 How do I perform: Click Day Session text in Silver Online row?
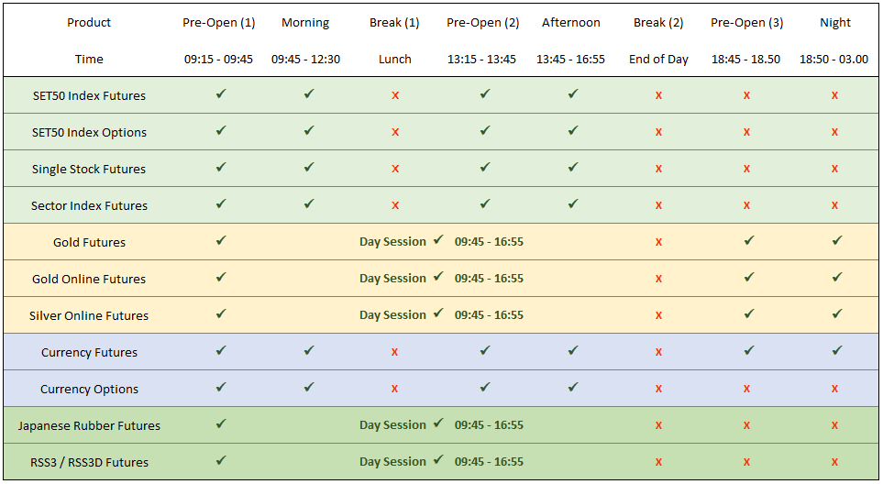coord(392,315)
